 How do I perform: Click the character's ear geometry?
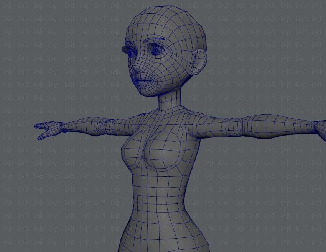tap(199, 62)
